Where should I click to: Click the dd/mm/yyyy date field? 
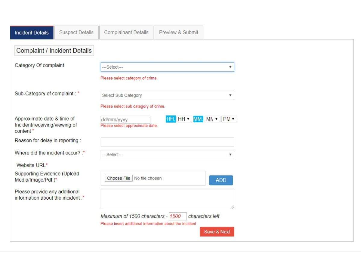(125, 120)
